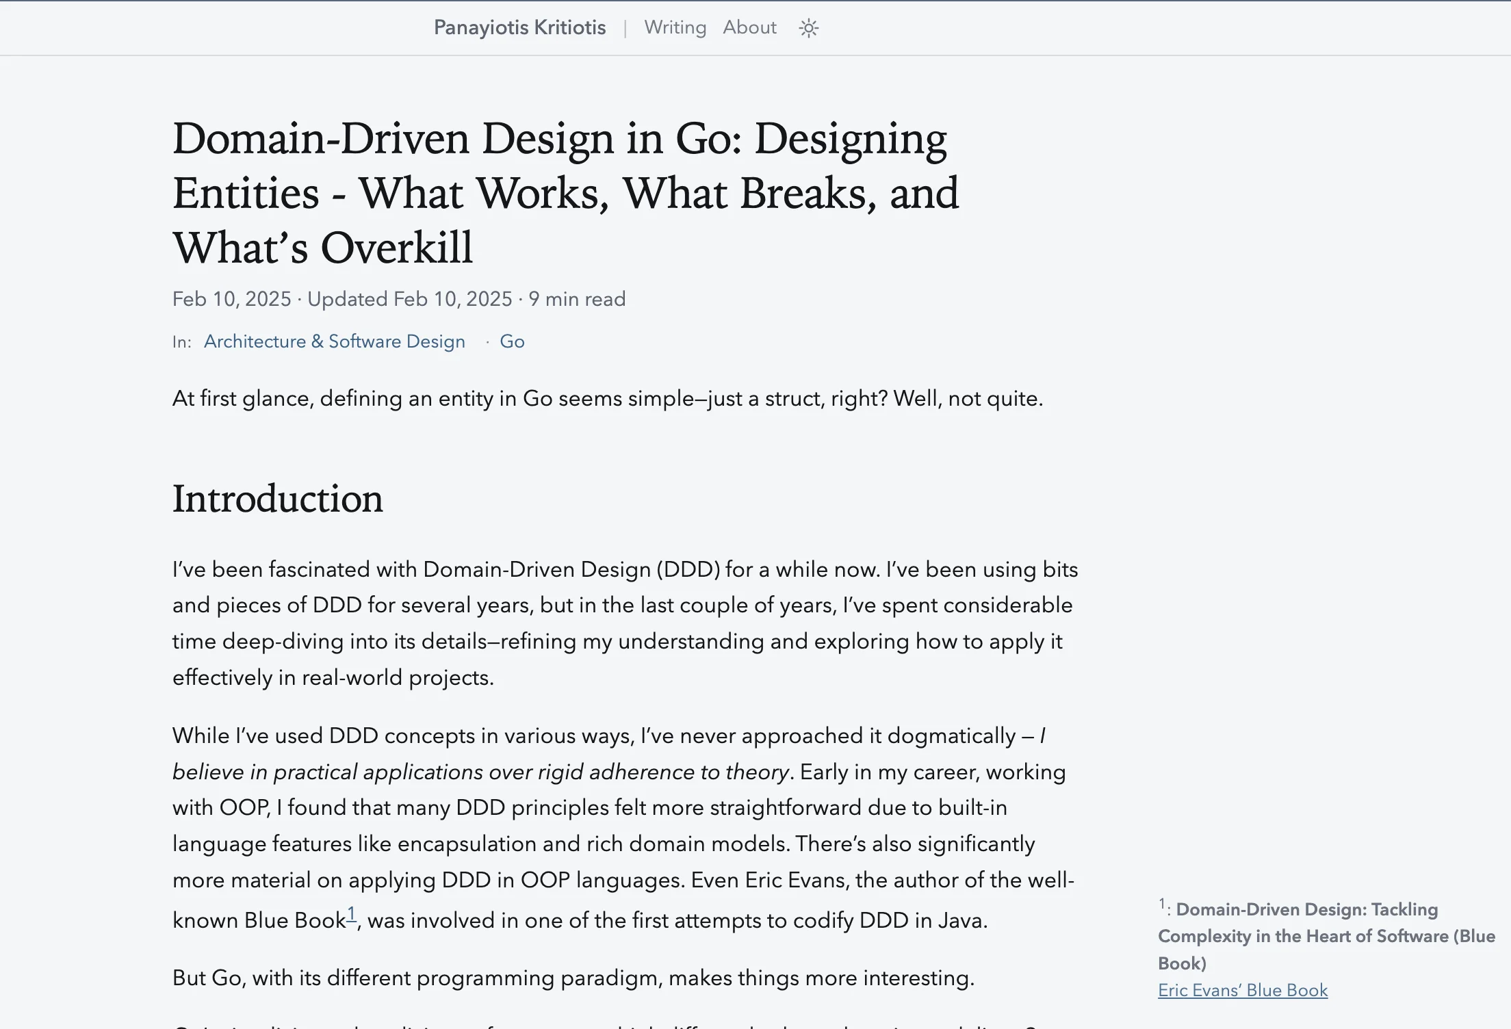Viewport: 1511px width, 1029px height.
Task: Click the published date Feb 10, 2025
Action: coord(231,299)
